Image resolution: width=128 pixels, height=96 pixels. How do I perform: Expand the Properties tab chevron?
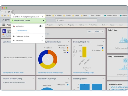pyautogui.click(x=76, y=25)
